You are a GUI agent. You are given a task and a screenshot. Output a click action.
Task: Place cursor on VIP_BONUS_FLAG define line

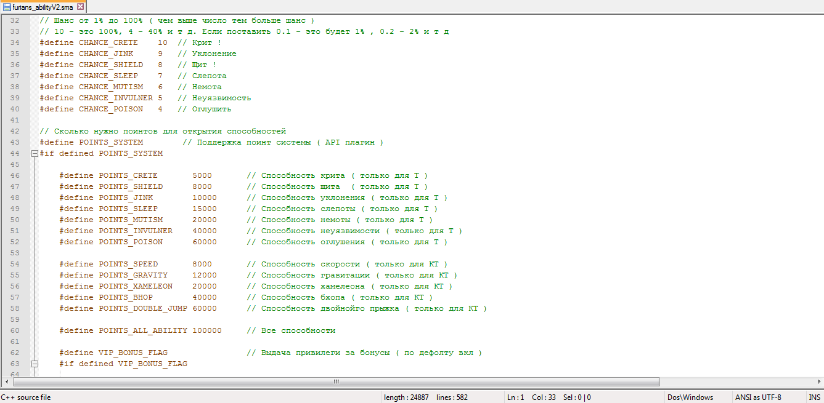point(271,353)
